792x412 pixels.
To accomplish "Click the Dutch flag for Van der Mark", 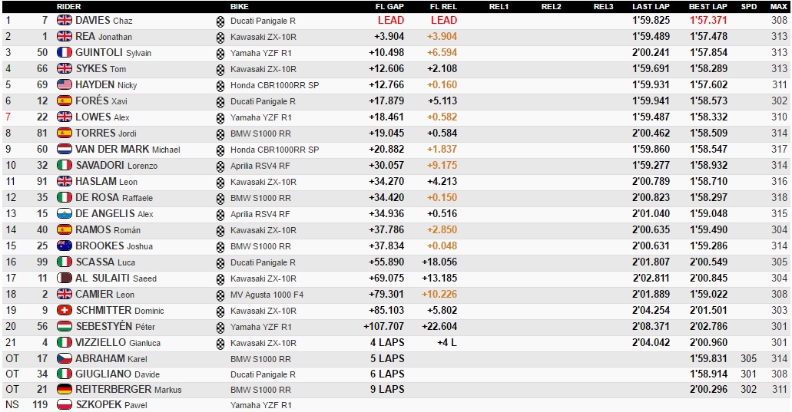I will click(x=65, y=150).
